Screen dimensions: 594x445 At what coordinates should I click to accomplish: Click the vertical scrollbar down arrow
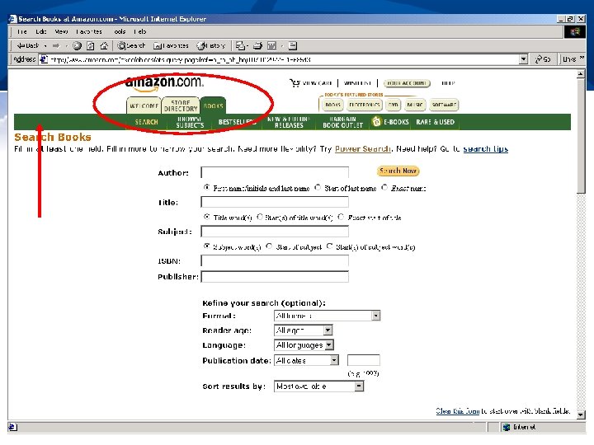[581, 415]
